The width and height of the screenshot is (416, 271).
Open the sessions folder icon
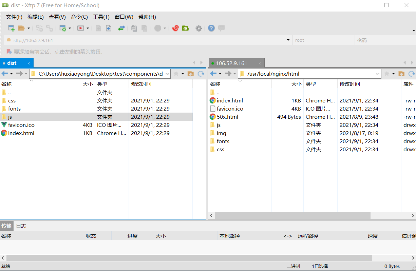pyautogui.click(x=21, y=28)
